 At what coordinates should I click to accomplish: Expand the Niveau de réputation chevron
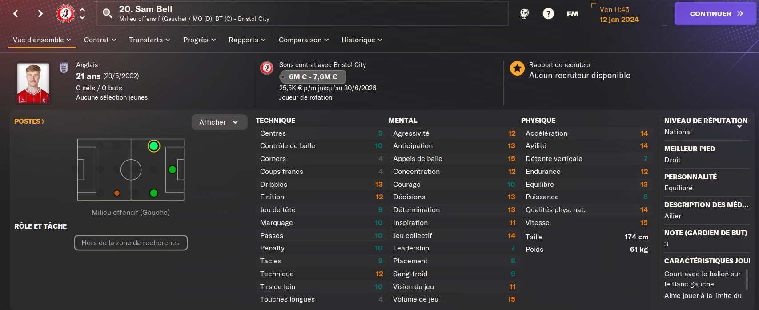pos(739,126)
